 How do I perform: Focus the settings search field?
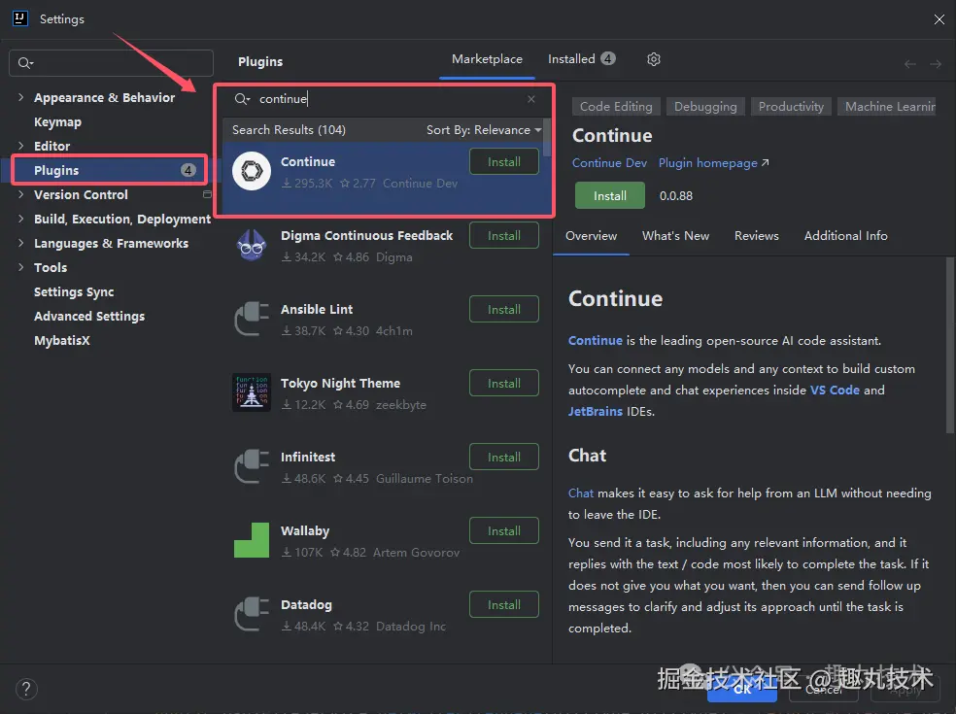click(x=111, y=63)
